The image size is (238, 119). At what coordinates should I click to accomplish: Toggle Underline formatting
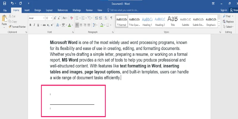point(38,25)
